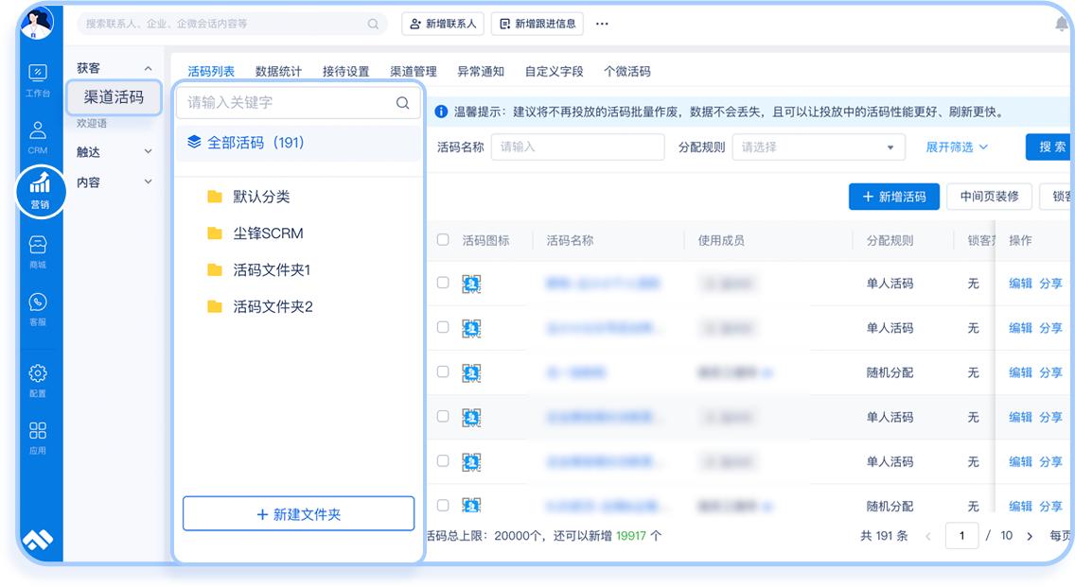Expand the 触达 section in left navigation

pos(112,151)
